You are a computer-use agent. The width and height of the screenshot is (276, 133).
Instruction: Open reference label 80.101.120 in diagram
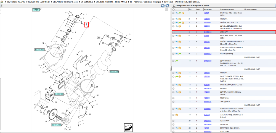coord(56,125)
